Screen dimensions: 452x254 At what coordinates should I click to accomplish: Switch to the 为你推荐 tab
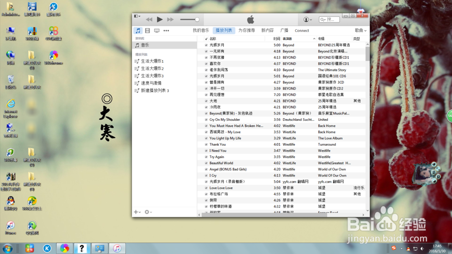coord(246,31)
